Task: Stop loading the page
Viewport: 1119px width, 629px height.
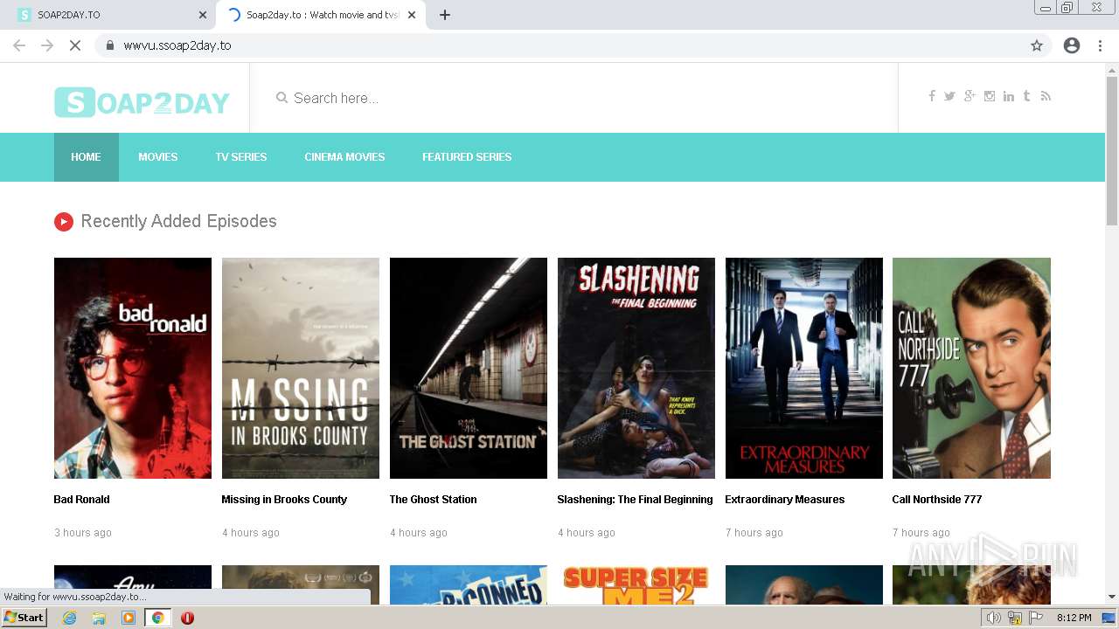Action: 75,45
